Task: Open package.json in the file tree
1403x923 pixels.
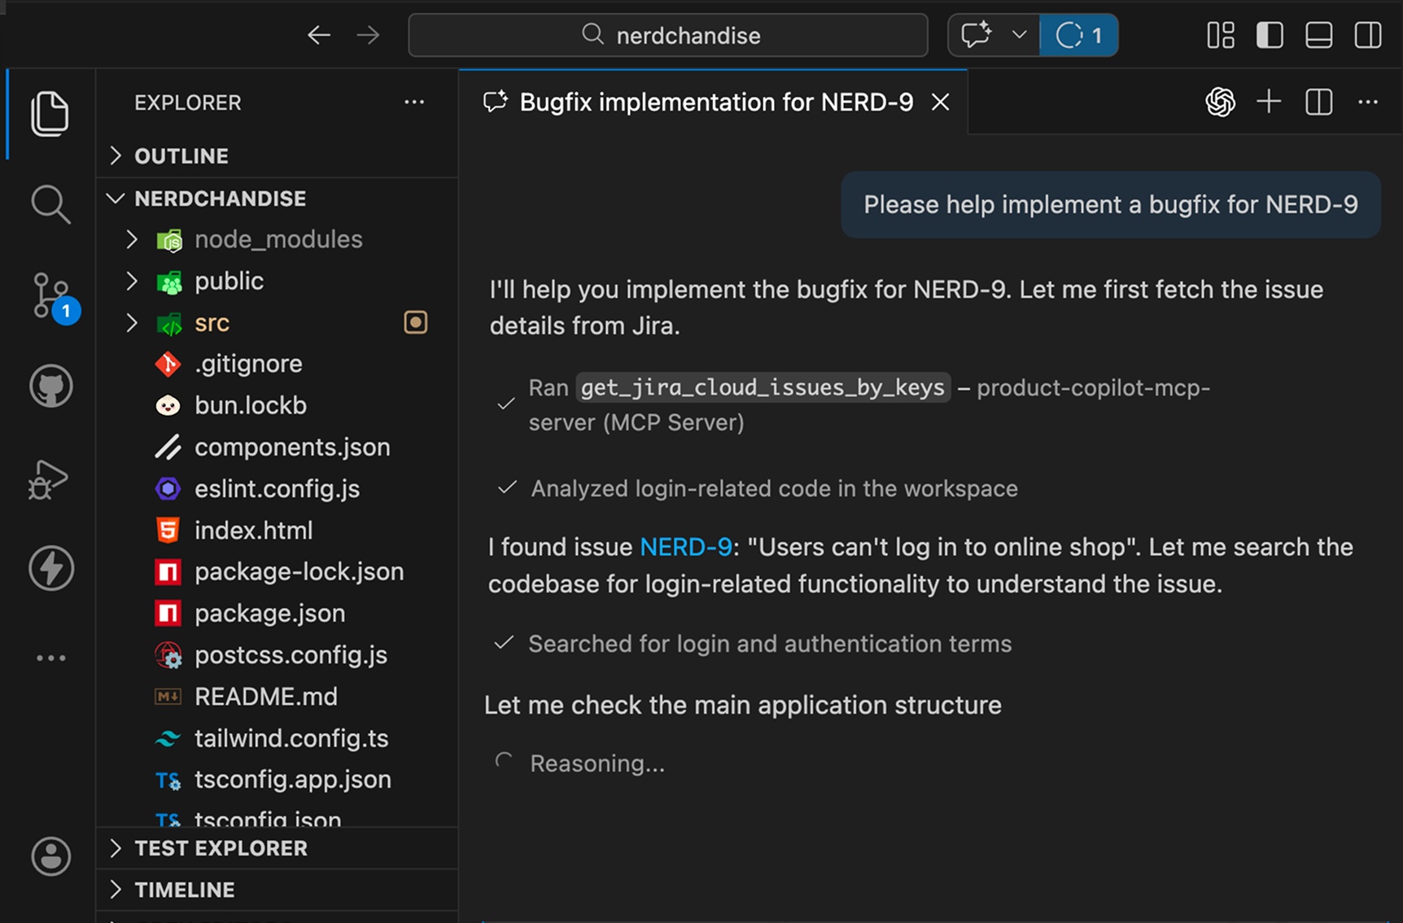Action: (x=269, y=613)
